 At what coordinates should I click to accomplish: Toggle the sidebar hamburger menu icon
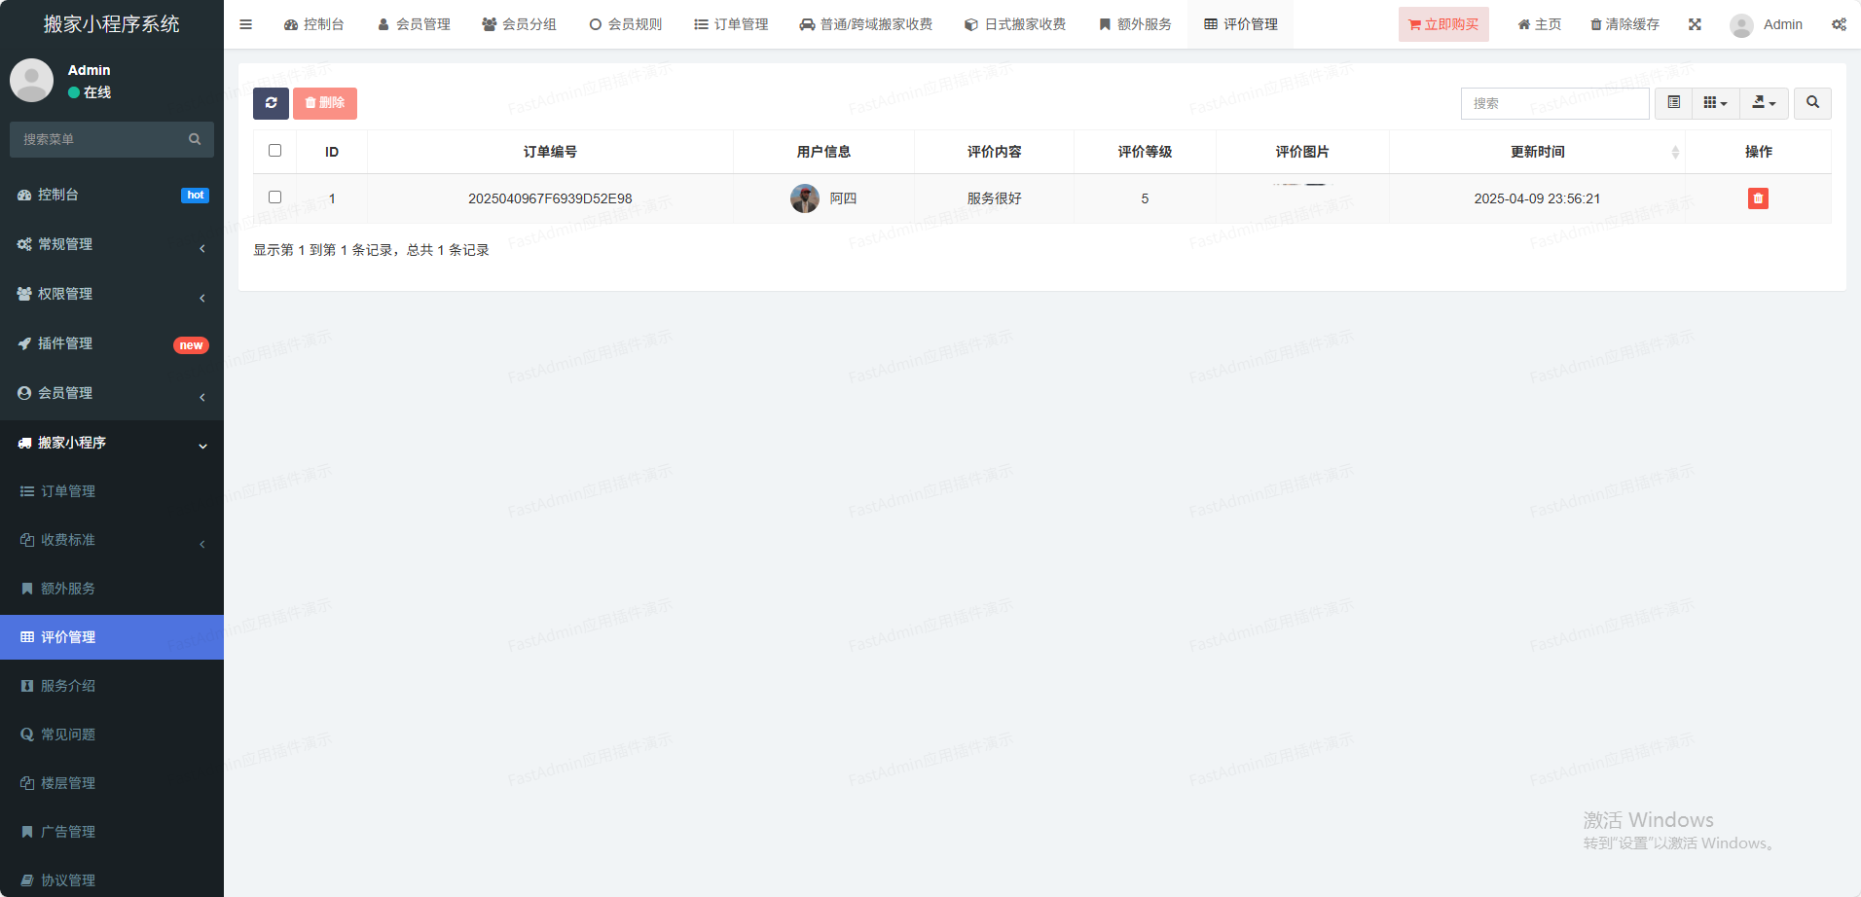click(245, 24)
